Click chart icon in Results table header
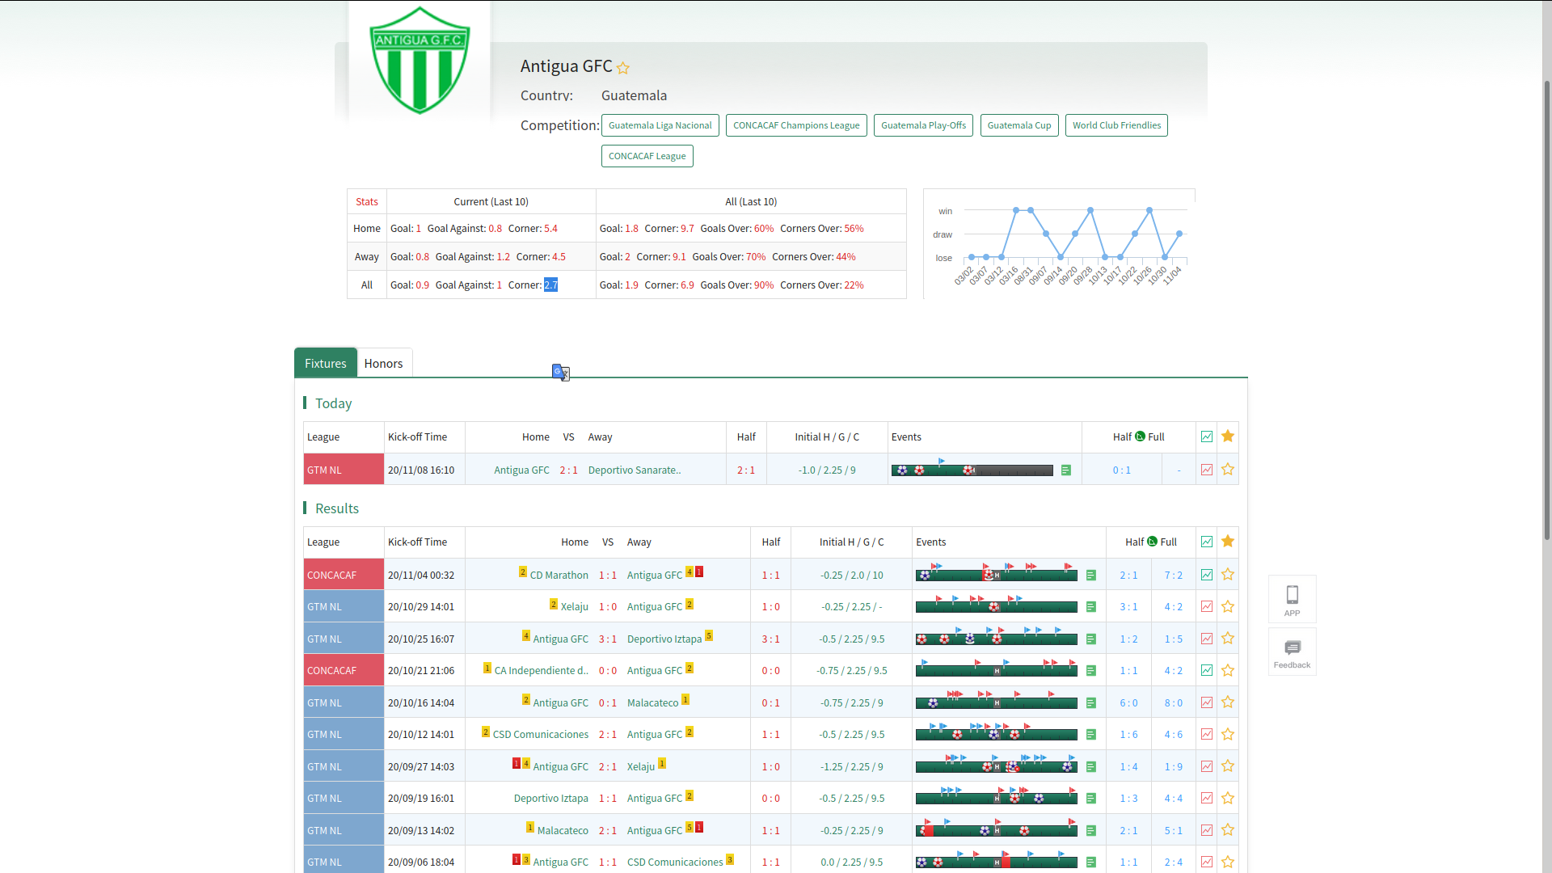This screenshot has height=873, width=1552. [x=1207, y=542]
